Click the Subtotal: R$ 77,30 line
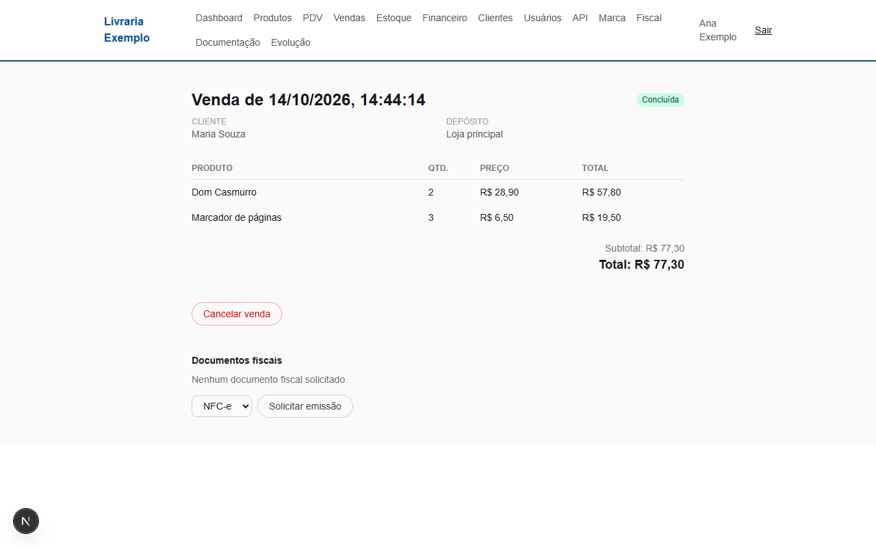 click(x=645, y=248)
